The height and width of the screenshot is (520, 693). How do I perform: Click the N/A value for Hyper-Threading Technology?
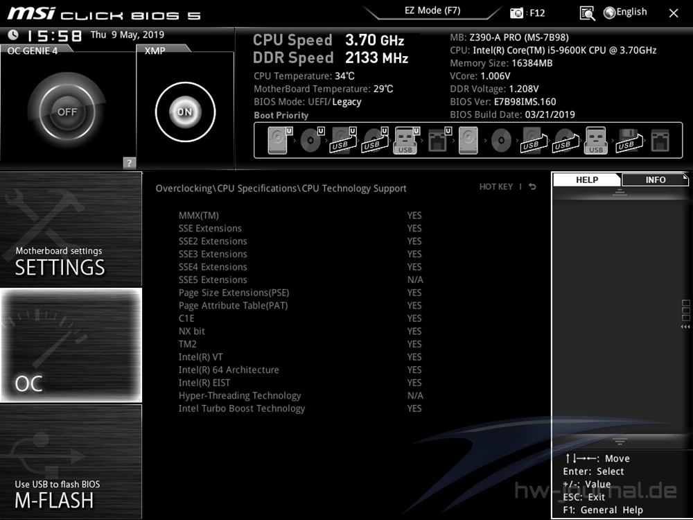pyautogui.click(x=415, y=395)
